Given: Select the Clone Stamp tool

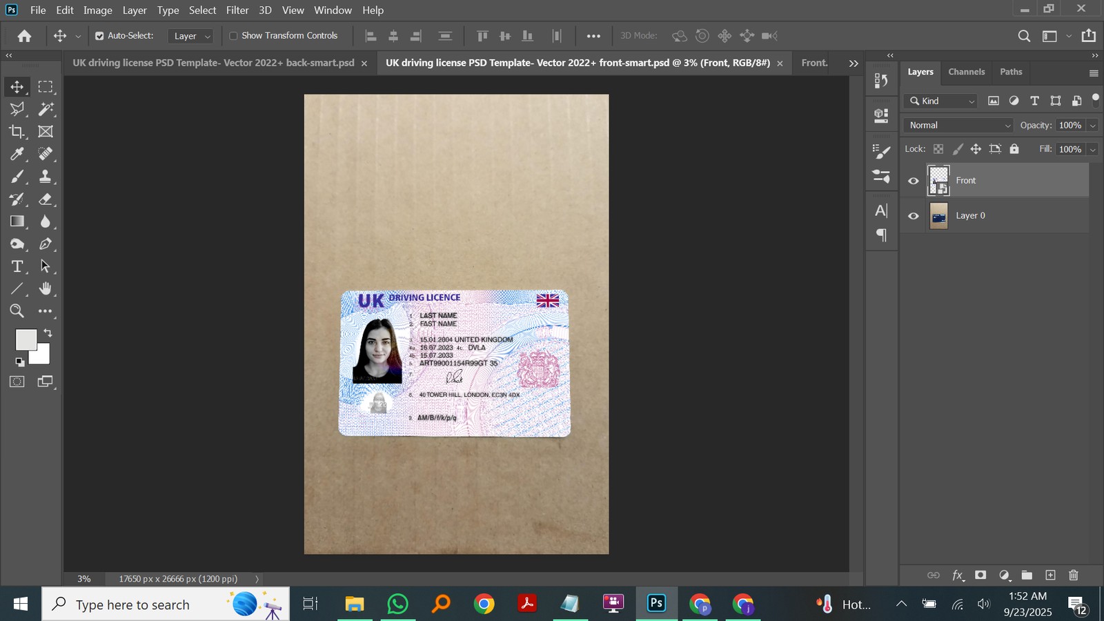Looking at the screenshot, I should 46,177.
